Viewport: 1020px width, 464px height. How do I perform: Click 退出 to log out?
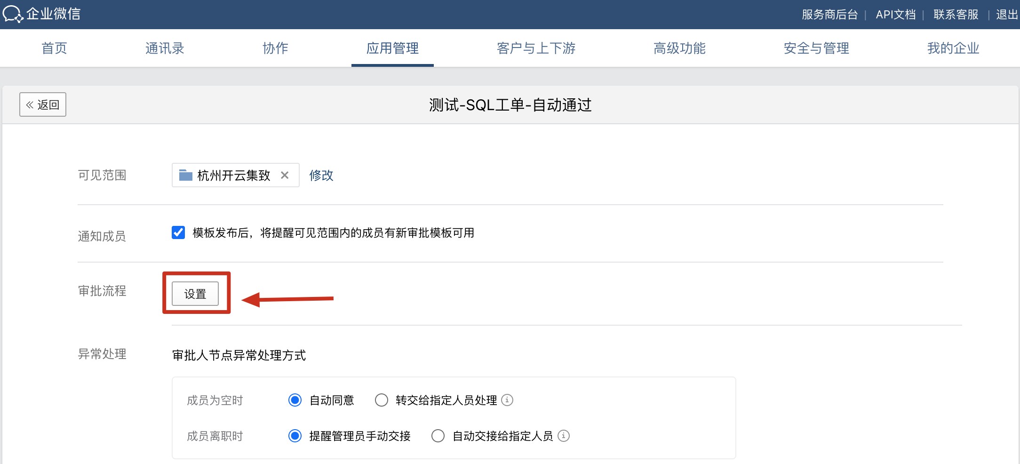point(1007,15)
